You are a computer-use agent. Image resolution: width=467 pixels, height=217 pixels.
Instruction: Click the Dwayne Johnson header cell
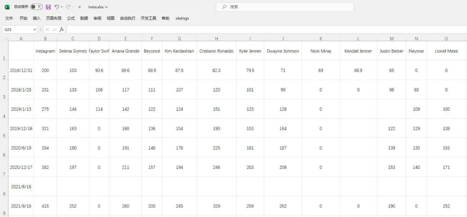(283, 51)
